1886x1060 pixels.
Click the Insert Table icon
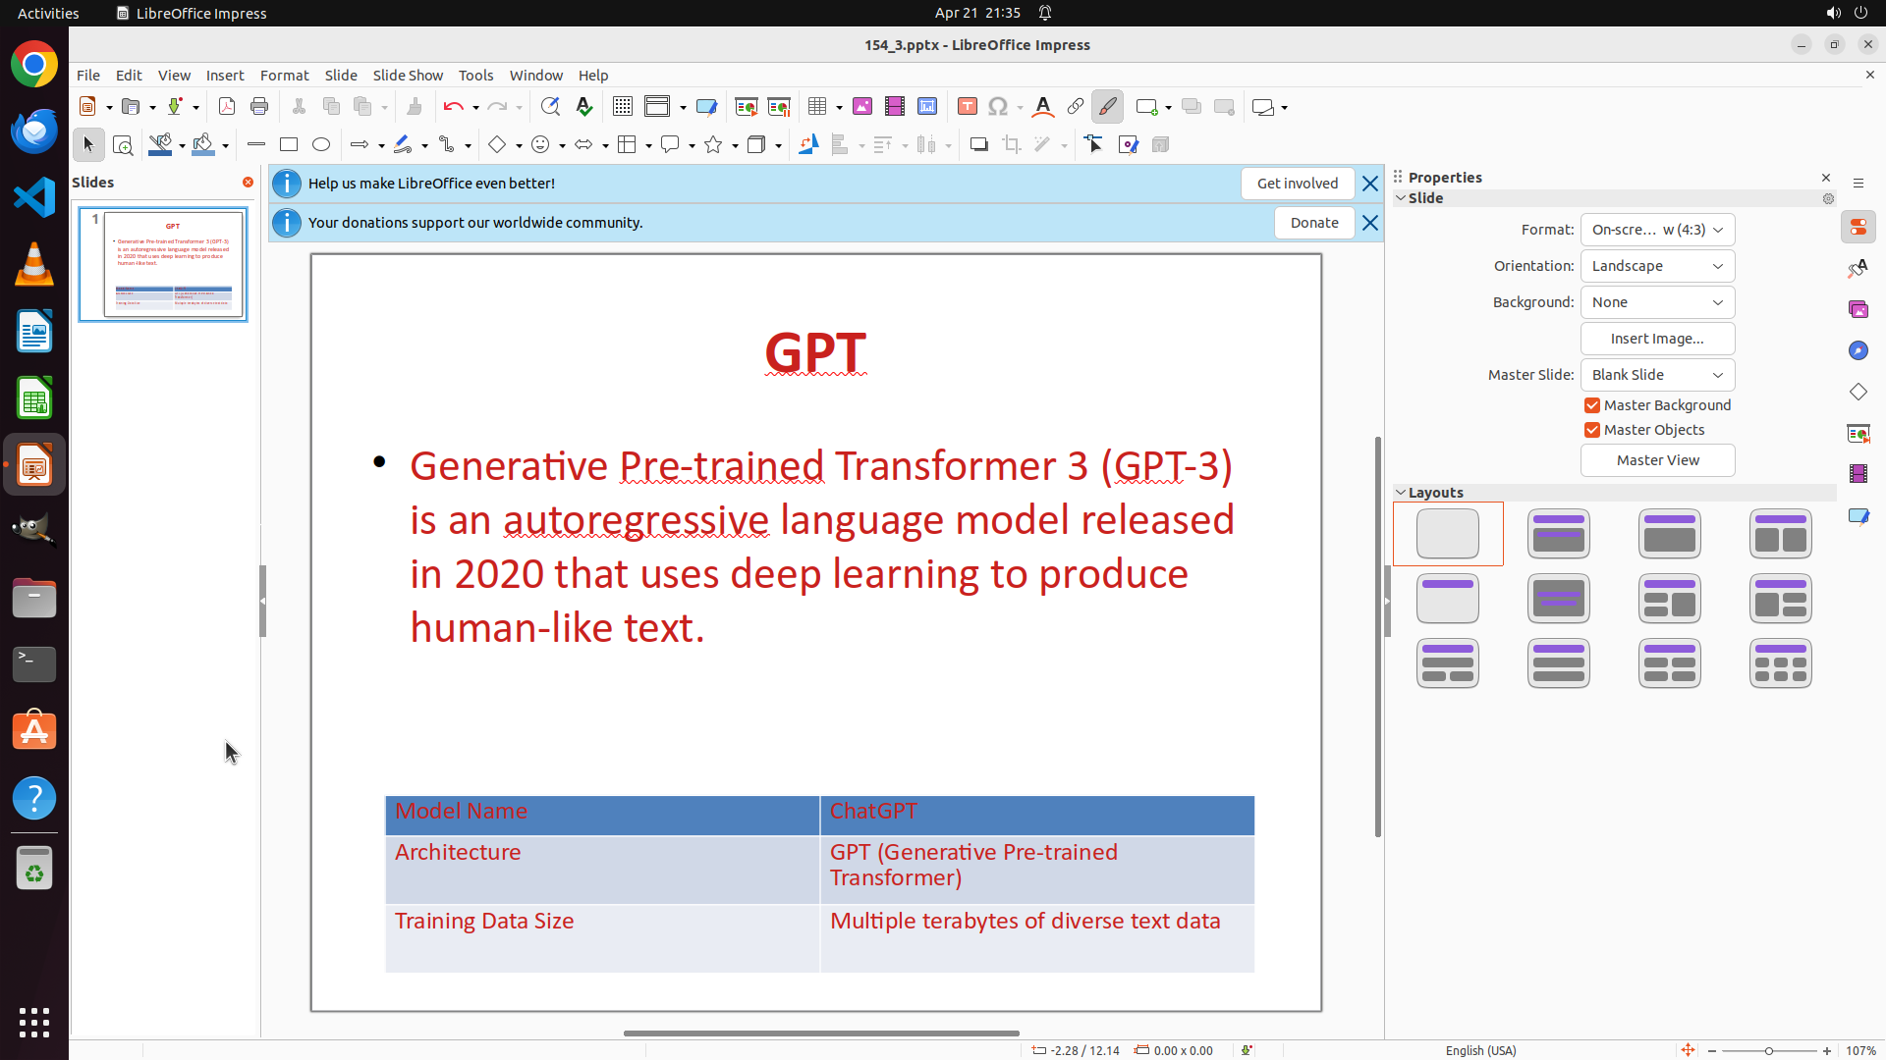tap(816, 107)
